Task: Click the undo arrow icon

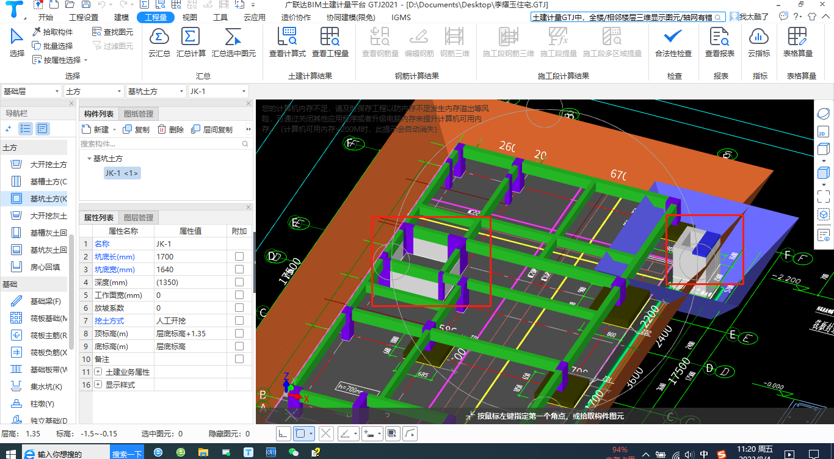Action: [101, 5]
